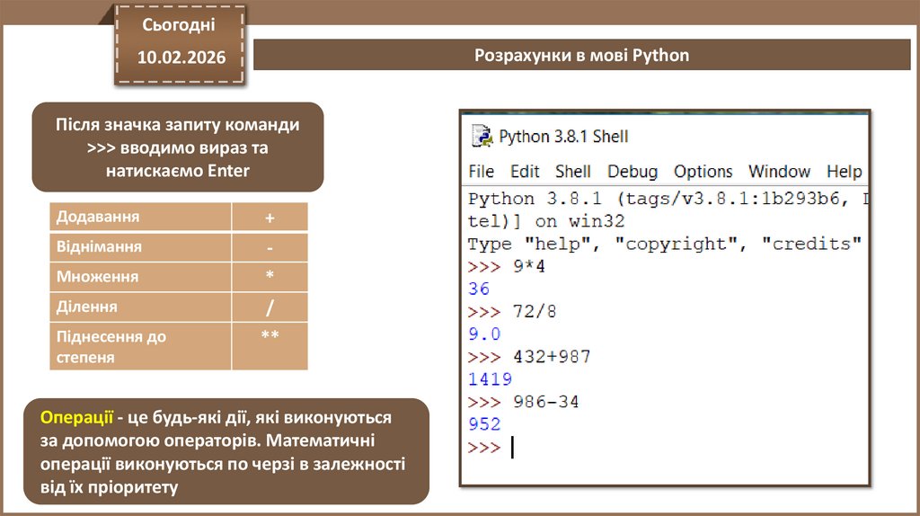Click the double asterisk exponent symbol
Viewport: 920px width, 516px height.
(x=270, y=336)
